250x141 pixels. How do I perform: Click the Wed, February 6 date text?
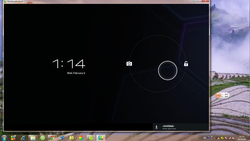(x=76, y=73)
